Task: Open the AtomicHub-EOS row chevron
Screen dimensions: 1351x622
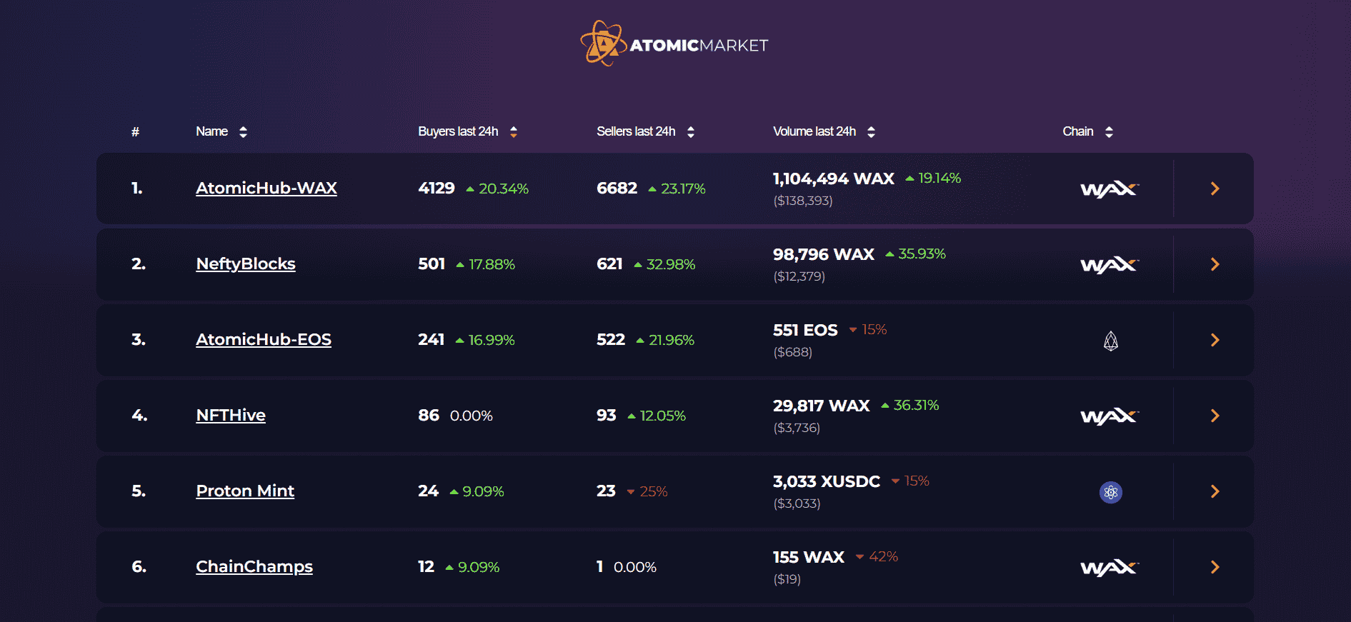Action: click(x=1215, y=340)
